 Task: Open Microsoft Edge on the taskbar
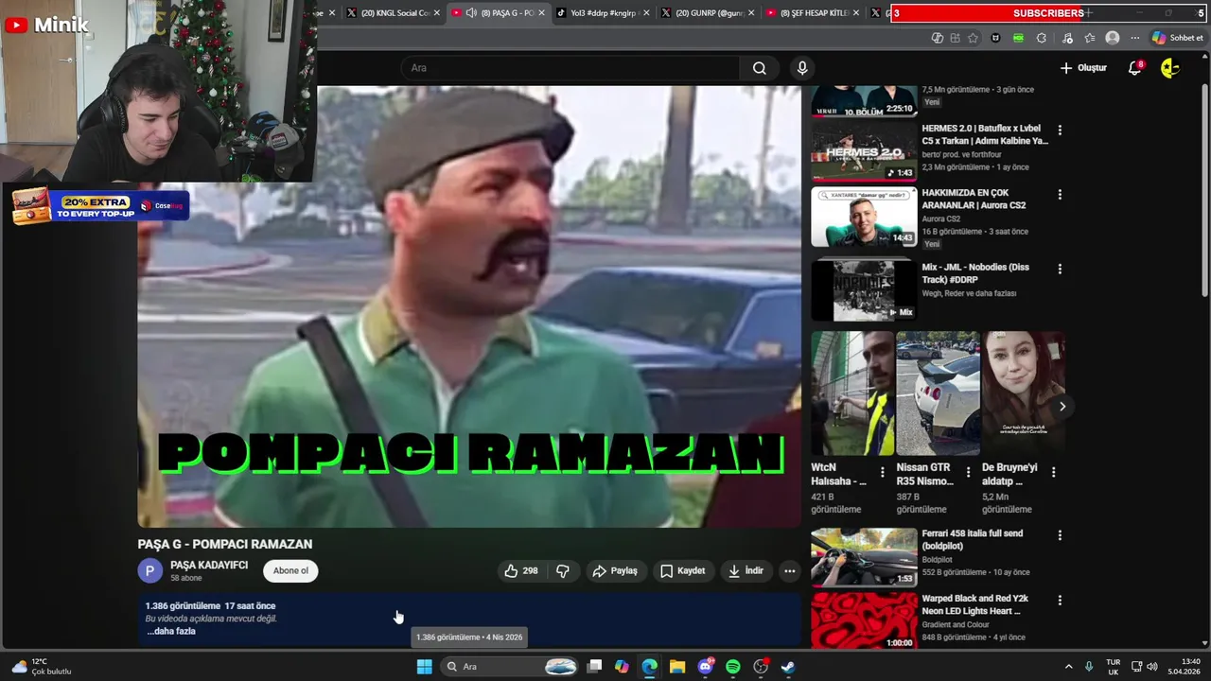coord(649,667)
